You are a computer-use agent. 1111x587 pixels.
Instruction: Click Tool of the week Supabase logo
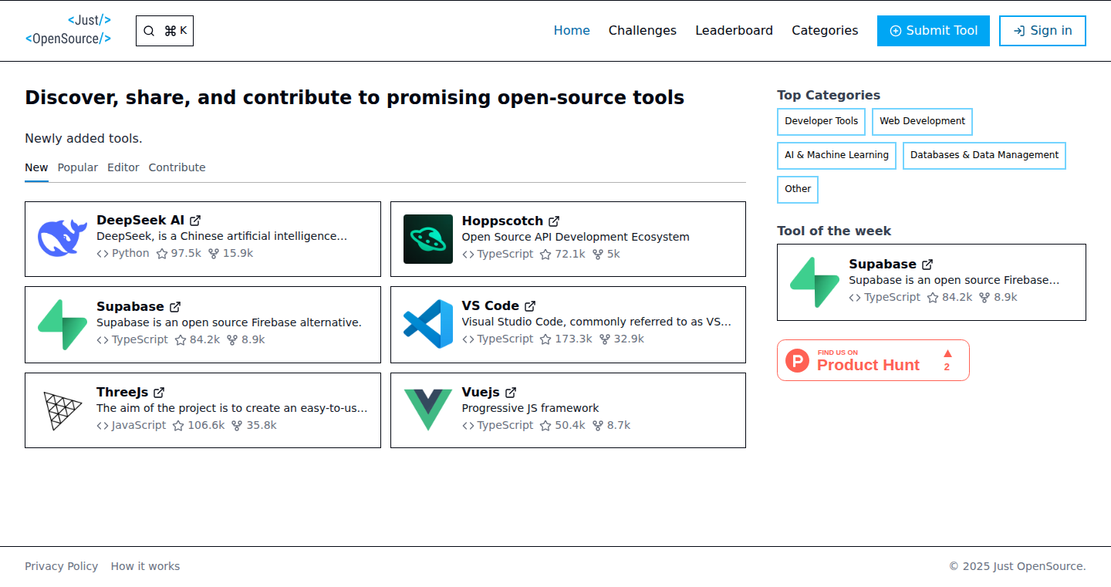(815, 282)
